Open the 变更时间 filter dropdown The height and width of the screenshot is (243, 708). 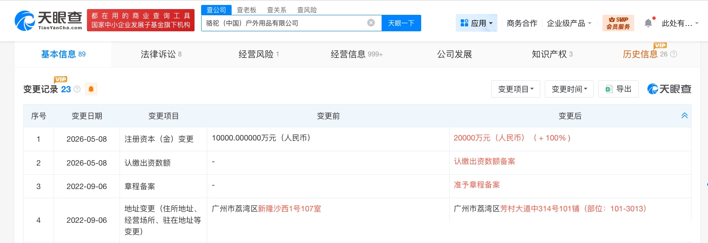pyautogui.click(x=569, y=89)
